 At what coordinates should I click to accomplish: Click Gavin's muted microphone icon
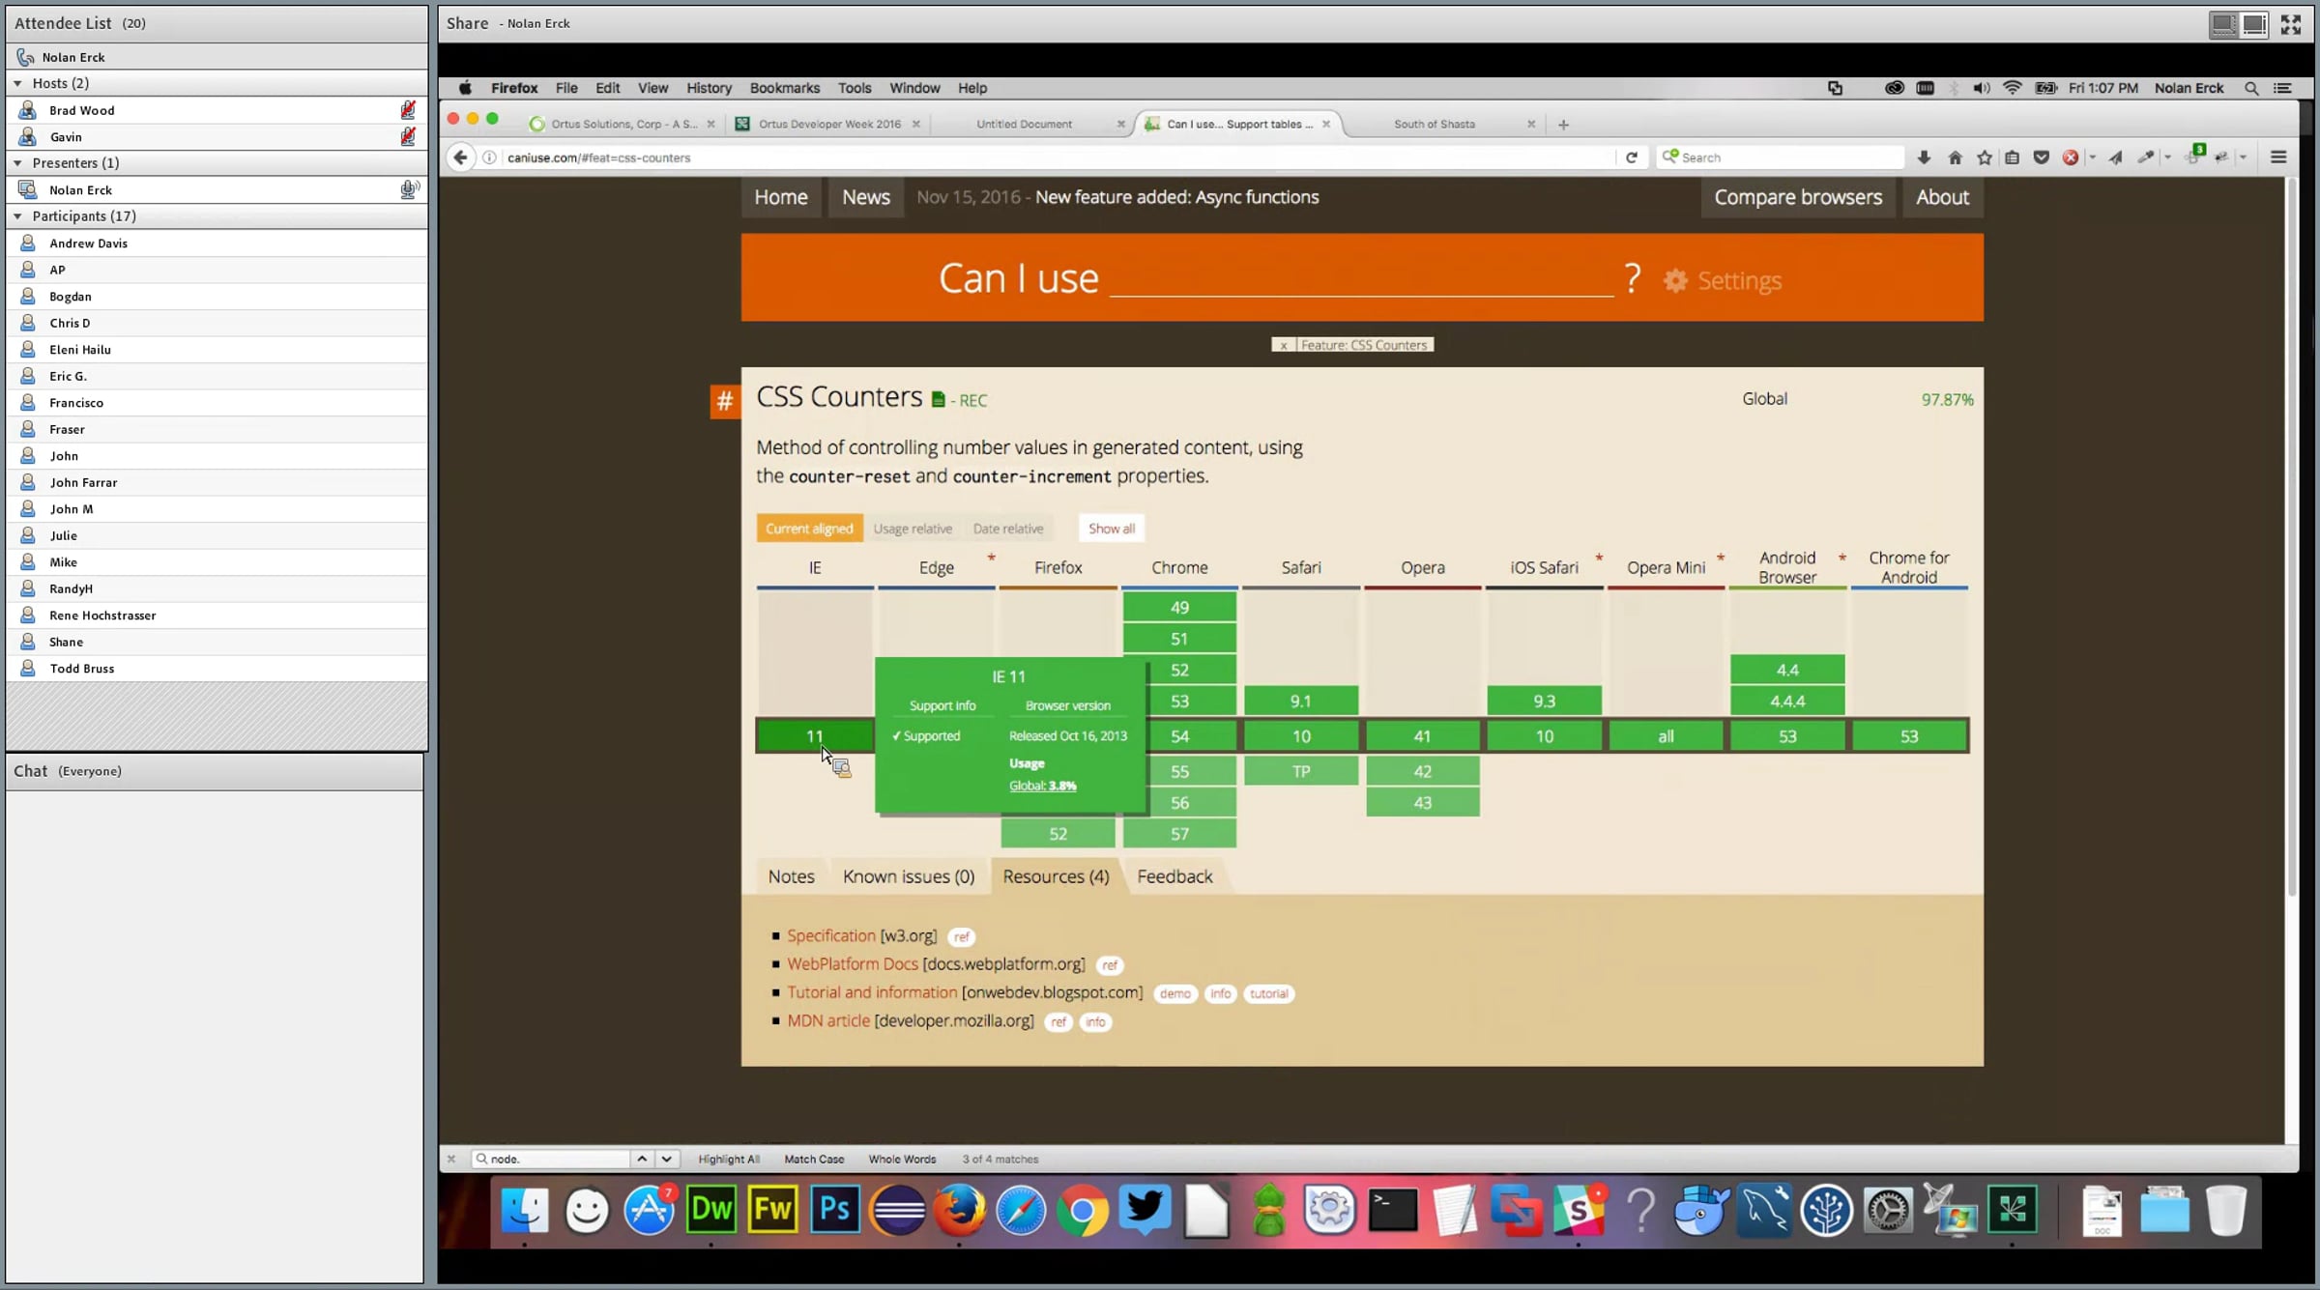[408, 137]
